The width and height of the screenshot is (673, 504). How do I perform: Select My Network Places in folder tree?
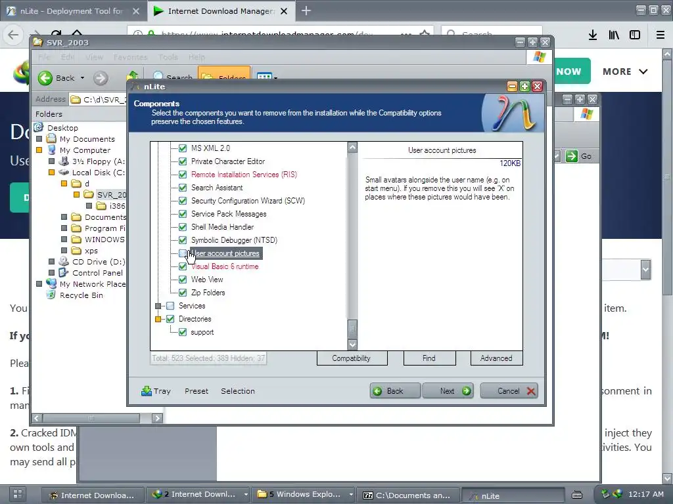pos(93,284)
